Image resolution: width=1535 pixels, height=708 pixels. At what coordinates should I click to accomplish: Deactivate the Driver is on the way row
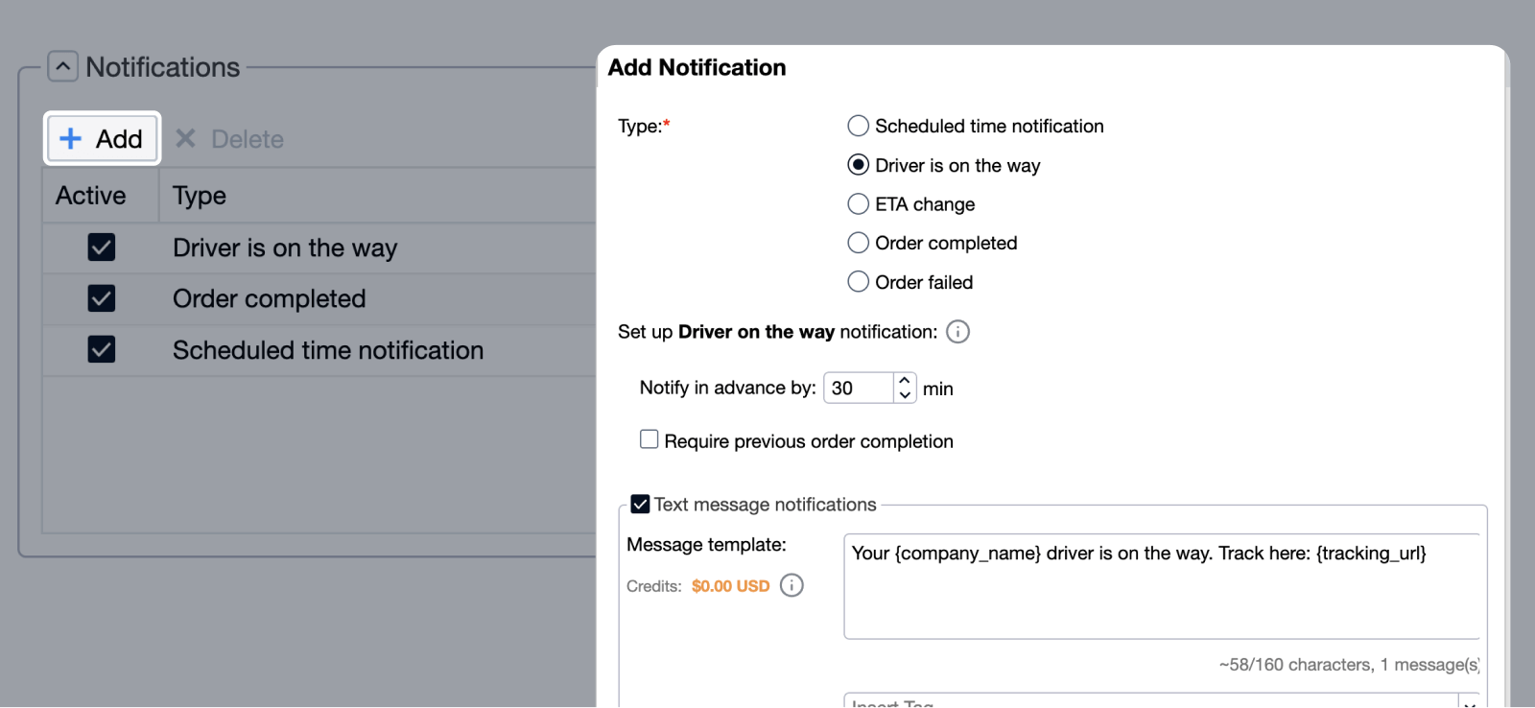[x=102, y=248]
